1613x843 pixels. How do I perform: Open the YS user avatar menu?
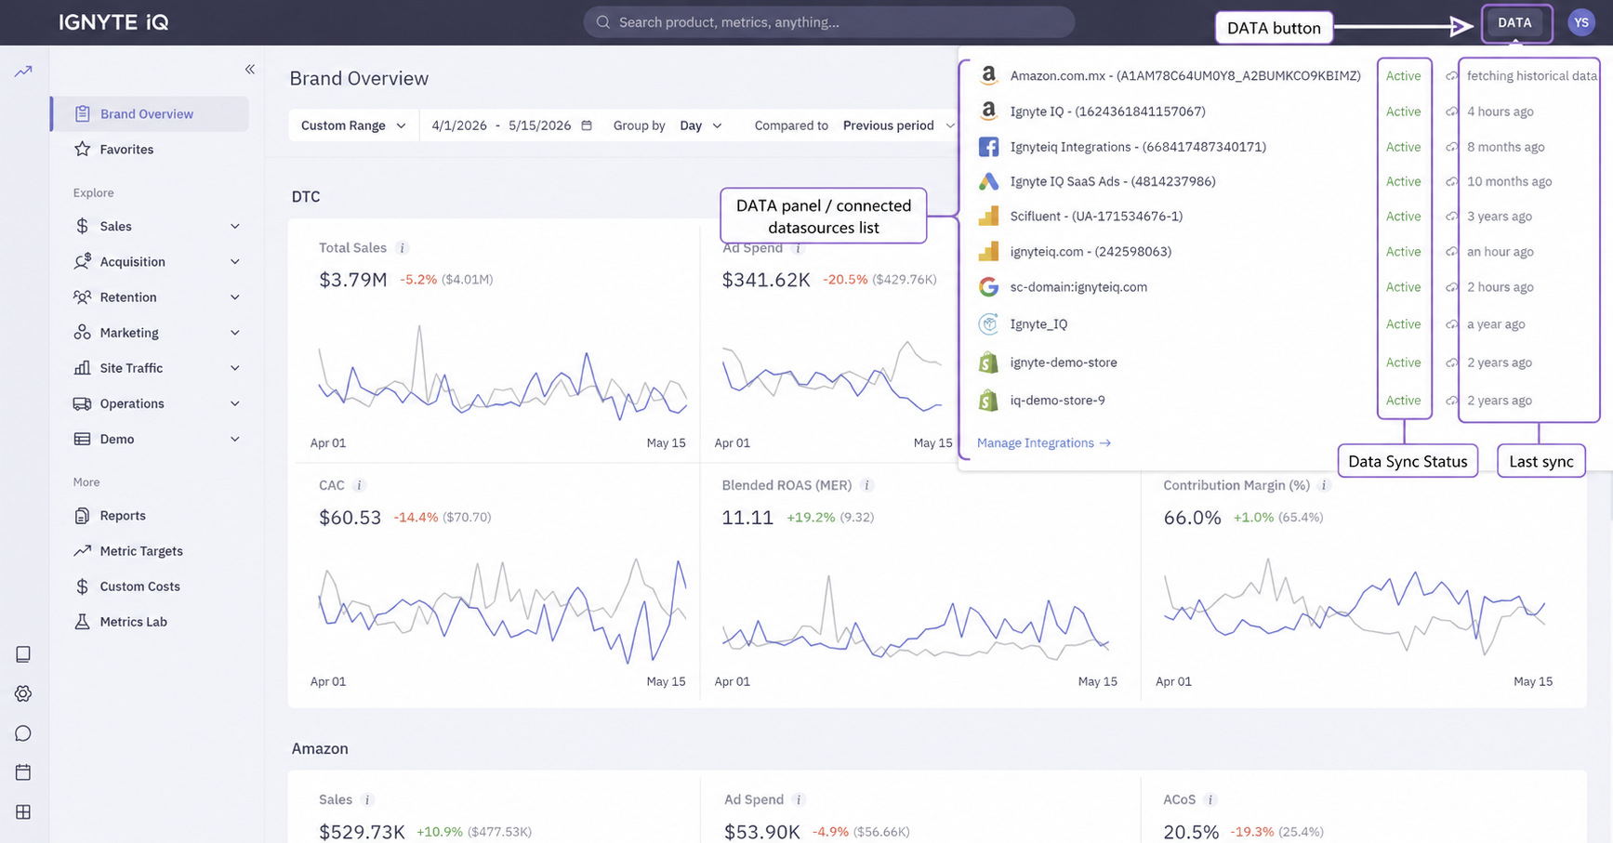1581,22
